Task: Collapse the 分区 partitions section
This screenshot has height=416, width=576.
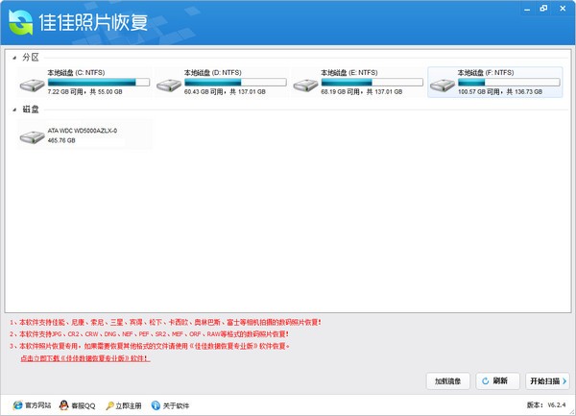Action: coord(14,58)
